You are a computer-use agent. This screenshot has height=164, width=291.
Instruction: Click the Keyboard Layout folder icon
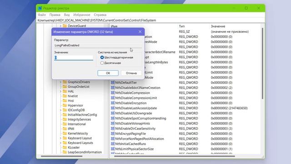click(65, 138)
